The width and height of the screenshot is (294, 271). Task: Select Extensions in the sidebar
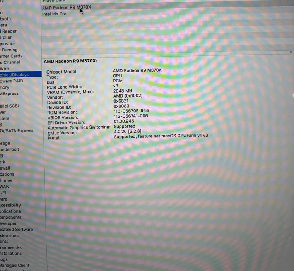(9, 235)
